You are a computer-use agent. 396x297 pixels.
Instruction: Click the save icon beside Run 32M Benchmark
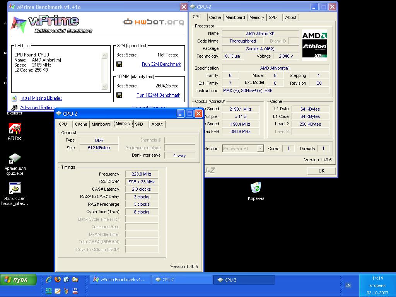click(x=119, y=64)
